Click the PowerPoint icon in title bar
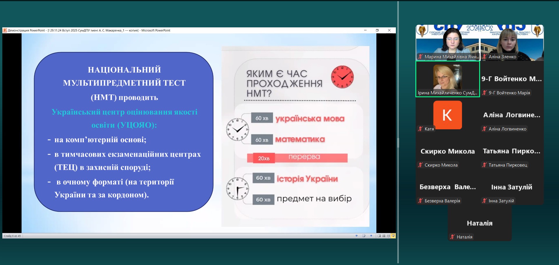This screenshot has height=265, width=559. pyautogui.click(x=5, y=30)
